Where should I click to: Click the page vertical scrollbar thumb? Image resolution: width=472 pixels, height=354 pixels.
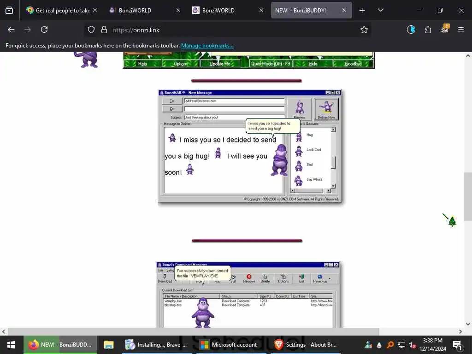(x=468, y=196)
